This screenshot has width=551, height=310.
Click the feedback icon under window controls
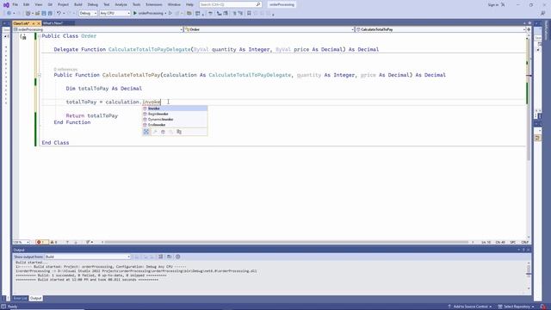click(543, 14)
